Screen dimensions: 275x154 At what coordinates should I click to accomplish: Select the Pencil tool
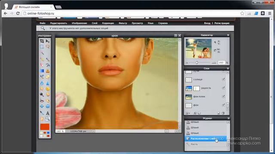coord(42,59)
